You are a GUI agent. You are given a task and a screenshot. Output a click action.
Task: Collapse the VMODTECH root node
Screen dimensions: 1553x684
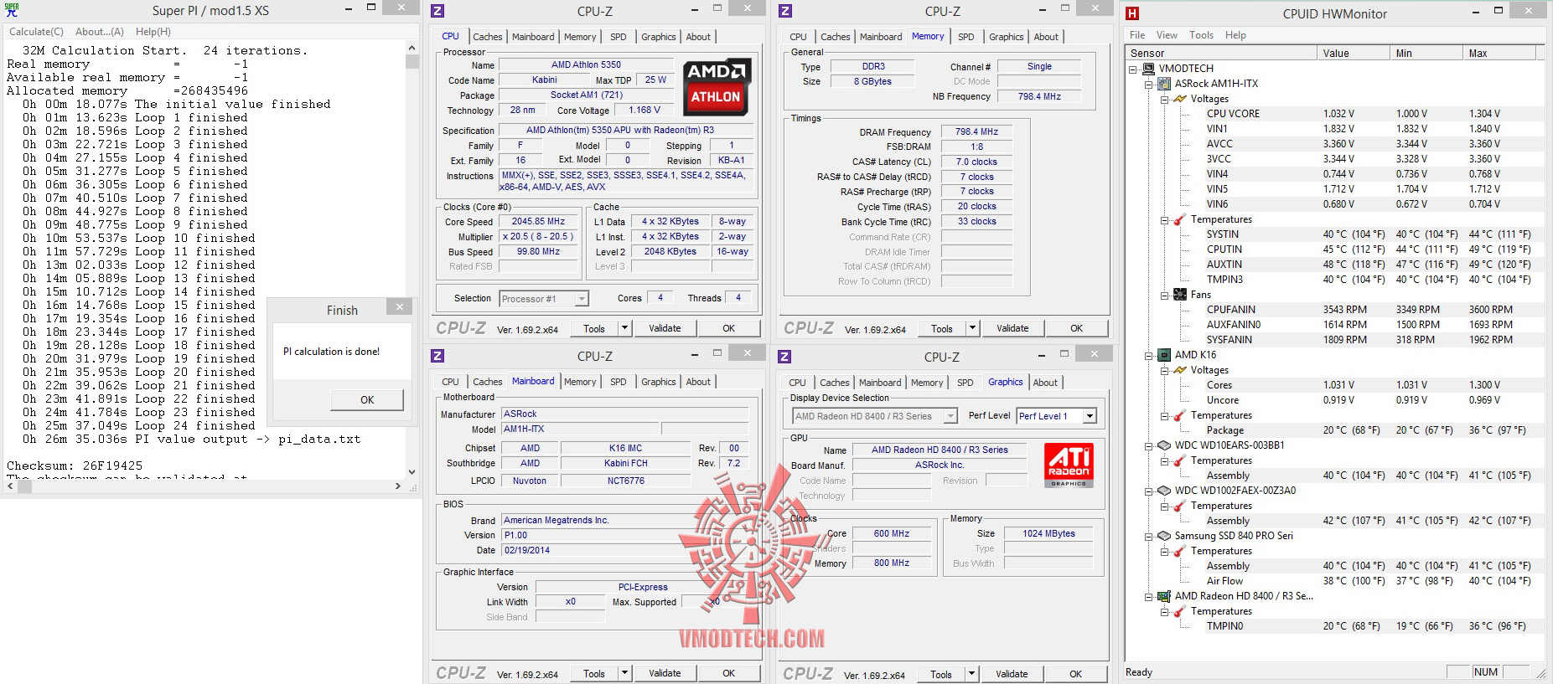point(1133,69)
